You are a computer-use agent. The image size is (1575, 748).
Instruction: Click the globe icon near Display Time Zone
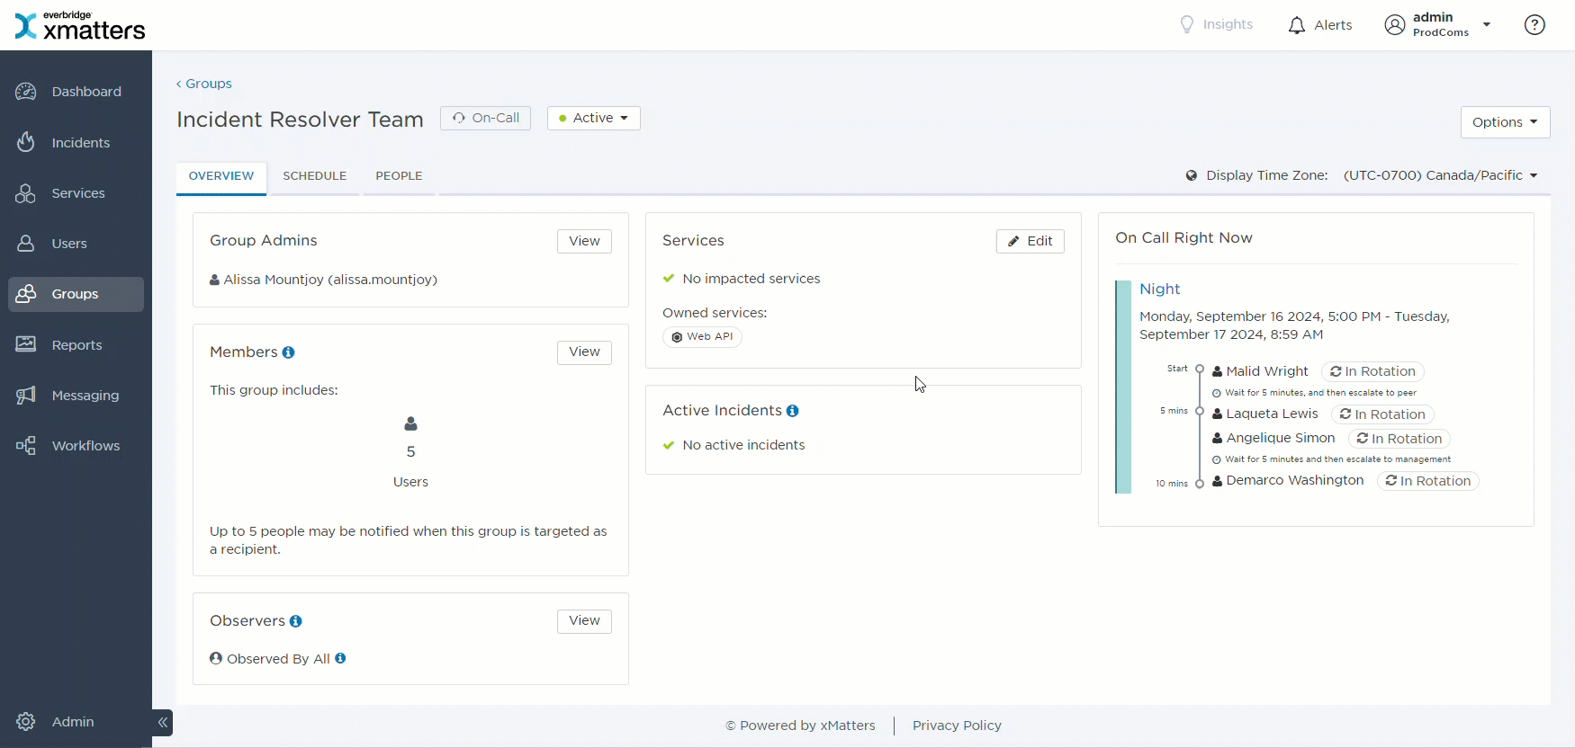[1192, 175]
